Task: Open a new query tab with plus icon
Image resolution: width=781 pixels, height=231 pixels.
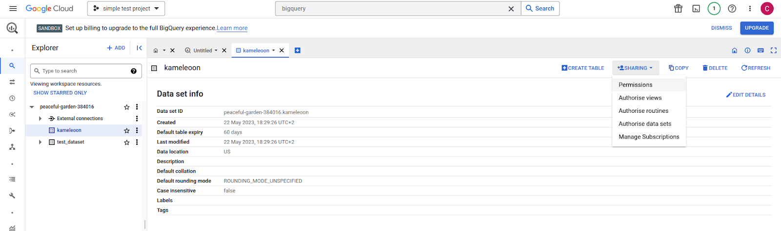Action: coord(297,51)
